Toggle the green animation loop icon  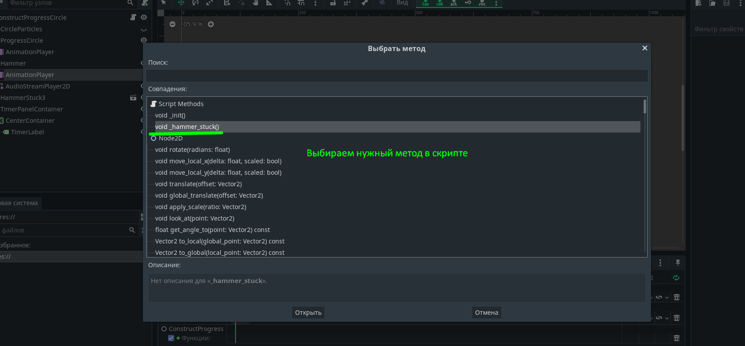coord(676,278)
